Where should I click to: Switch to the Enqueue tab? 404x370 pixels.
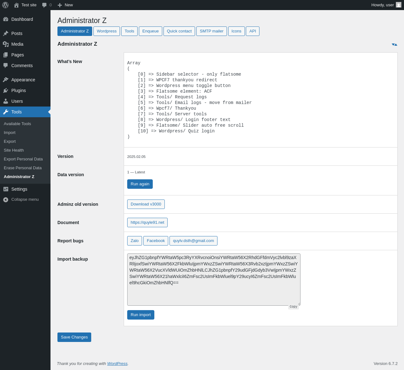[150, 31]
